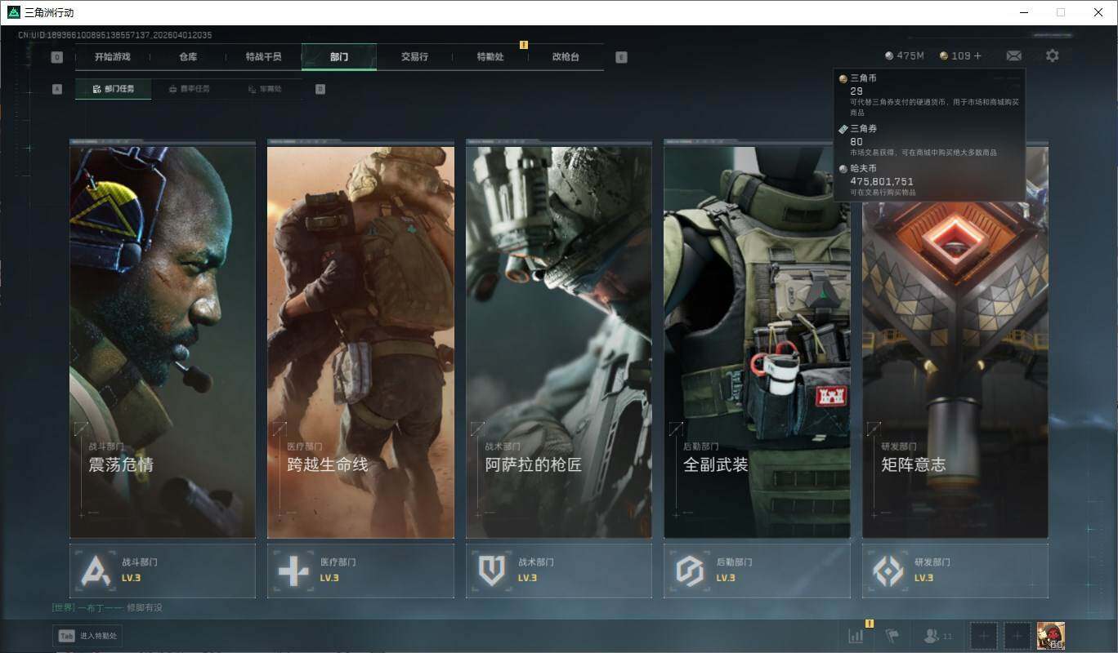Click the empty squad slot beside friends count
1118x653 pixels.
tap(984, 636)
